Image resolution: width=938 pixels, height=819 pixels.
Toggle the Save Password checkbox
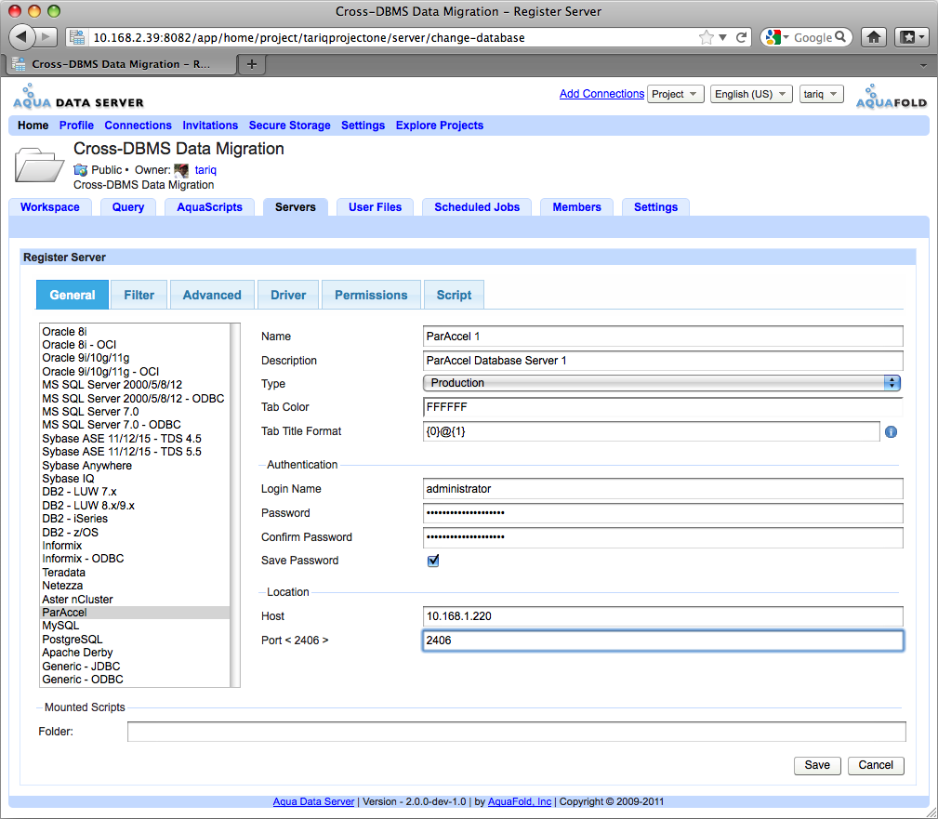pyautogui.click(x=433, y=561)
